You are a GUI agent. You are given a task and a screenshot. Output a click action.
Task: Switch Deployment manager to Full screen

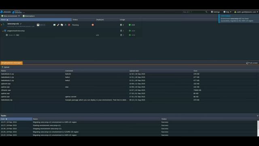click(x=252, y=63)
